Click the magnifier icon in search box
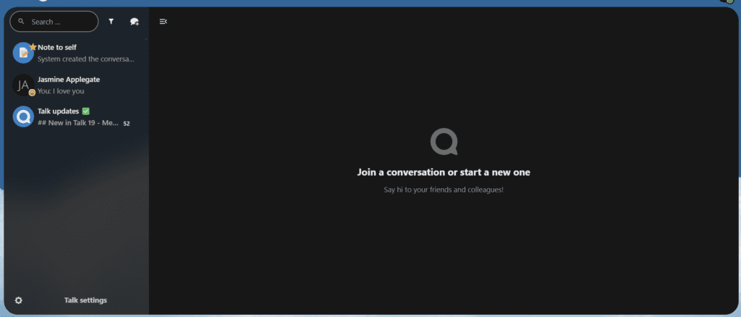 [x=21, y=21]
